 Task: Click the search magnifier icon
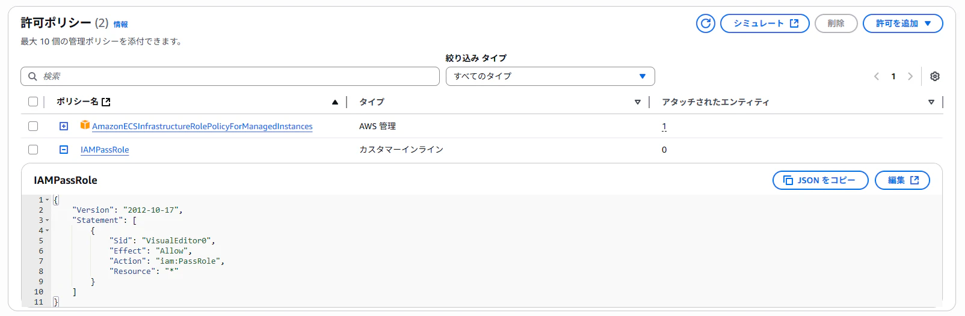tap(33, 76)
